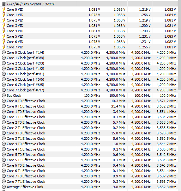The width and height of the screenshot is (181, 191).
Task: Click the clock icon for Core 0 T1 Effective Clock
Action: (x=4, y=106)
